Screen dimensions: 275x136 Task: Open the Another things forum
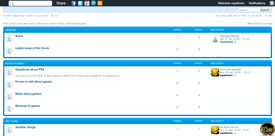[25, 127]
